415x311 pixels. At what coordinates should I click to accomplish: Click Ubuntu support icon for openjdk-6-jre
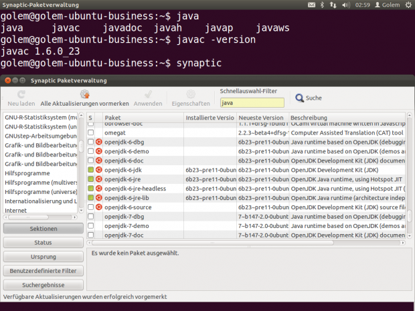(98, 179)
